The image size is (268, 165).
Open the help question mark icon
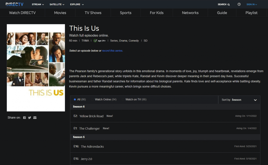click(x=239, y=4)
